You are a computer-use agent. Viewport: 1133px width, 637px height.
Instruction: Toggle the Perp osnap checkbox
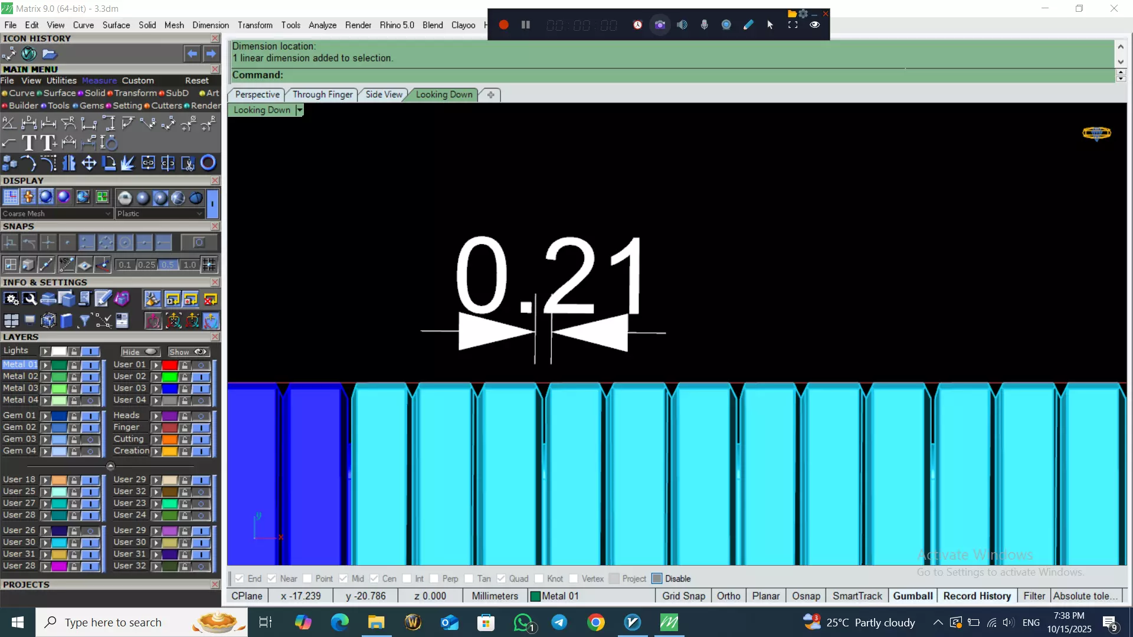click(434, 579)
